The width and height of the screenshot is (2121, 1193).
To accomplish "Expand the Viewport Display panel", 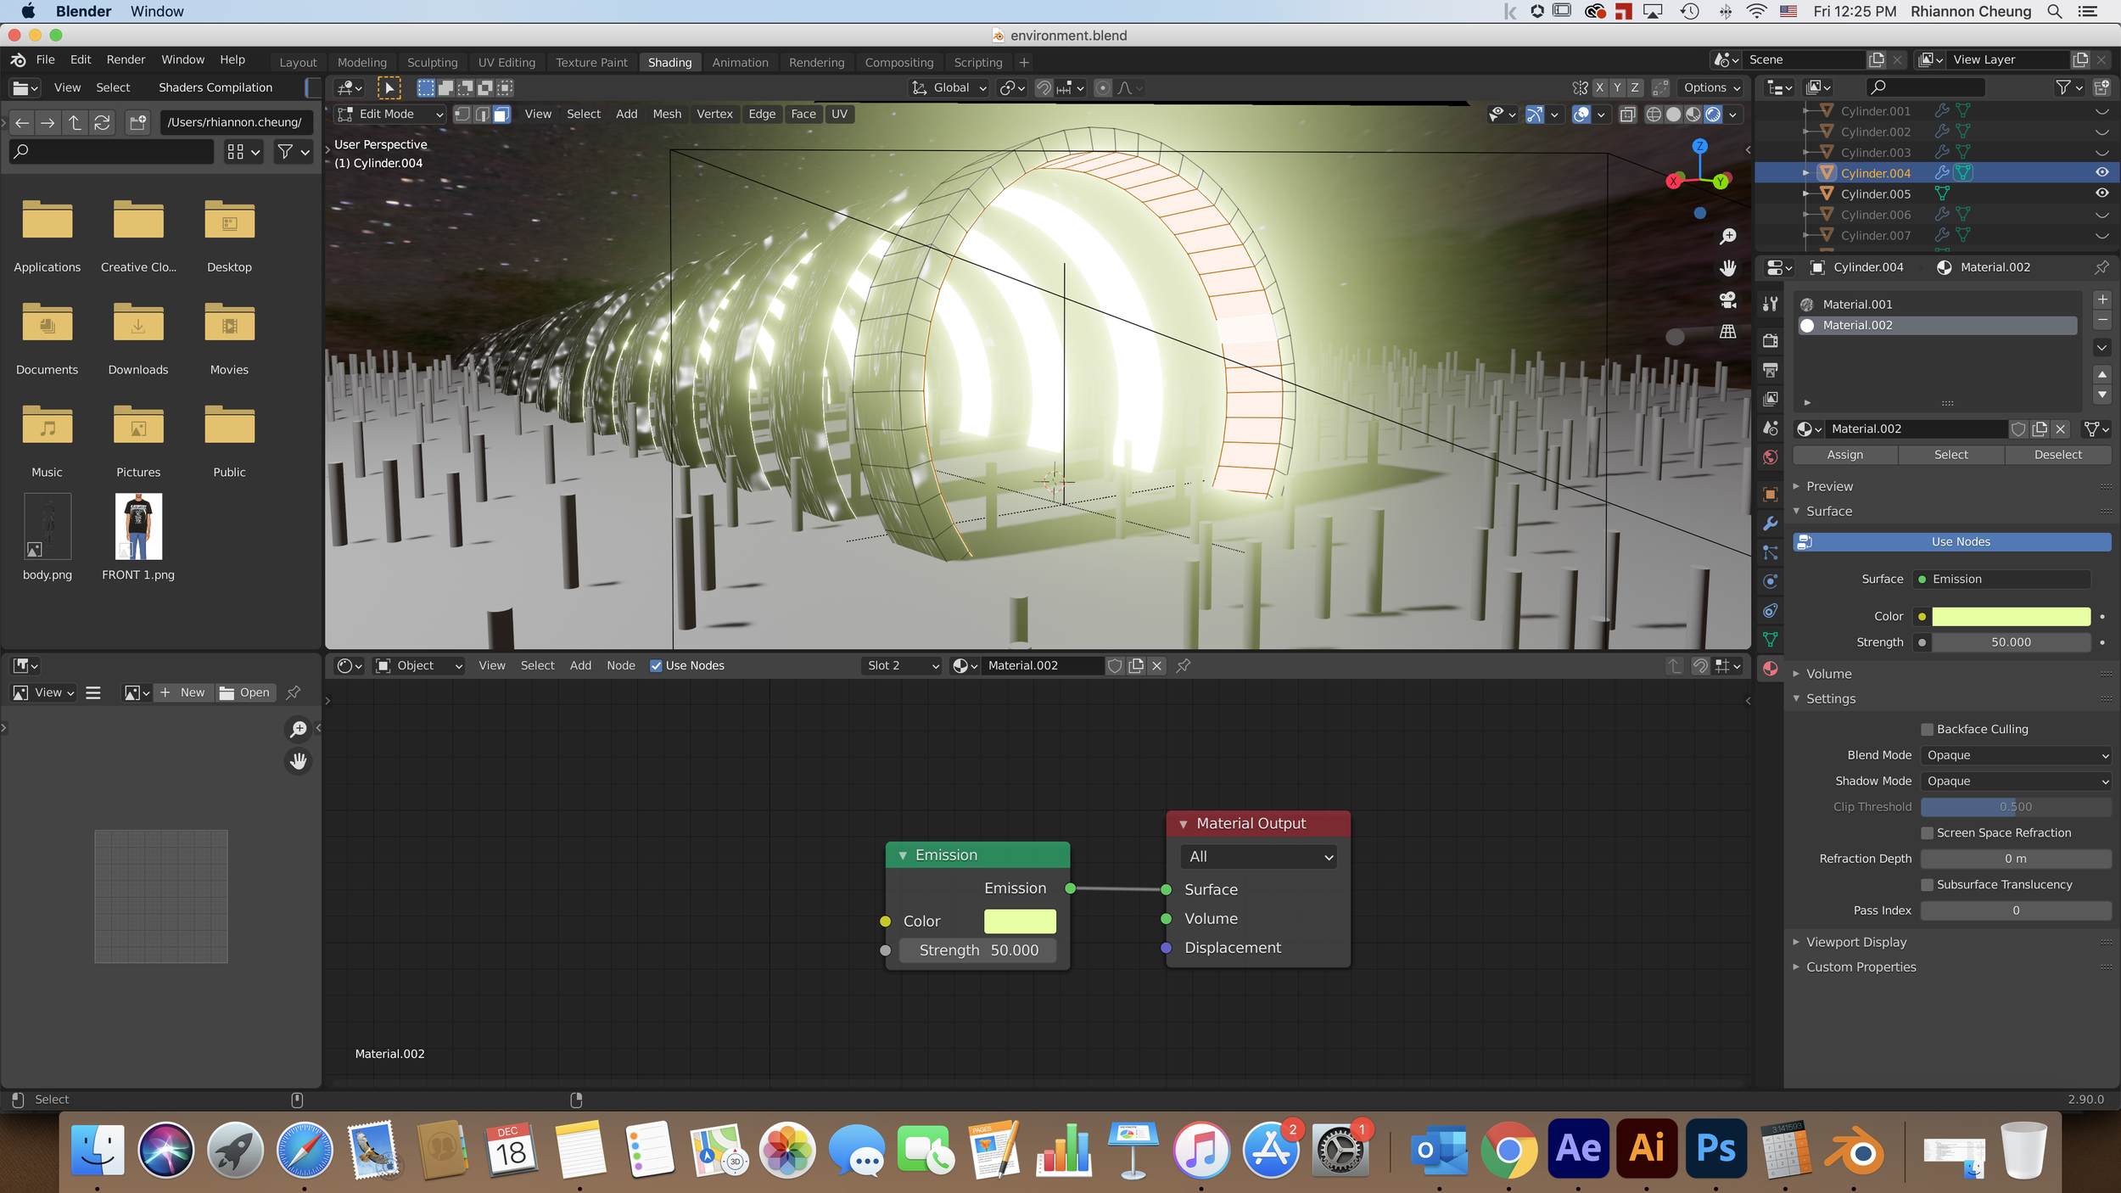I will [x=1855, y=942].
